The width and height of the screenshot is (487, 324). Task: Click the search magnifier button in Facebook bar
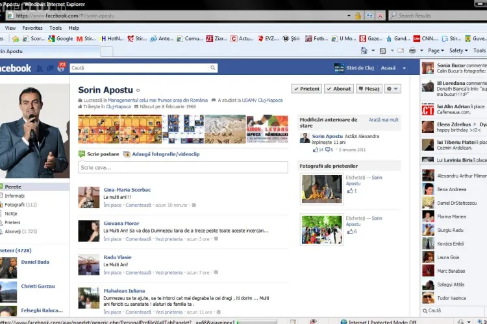(x=213, y=68)
